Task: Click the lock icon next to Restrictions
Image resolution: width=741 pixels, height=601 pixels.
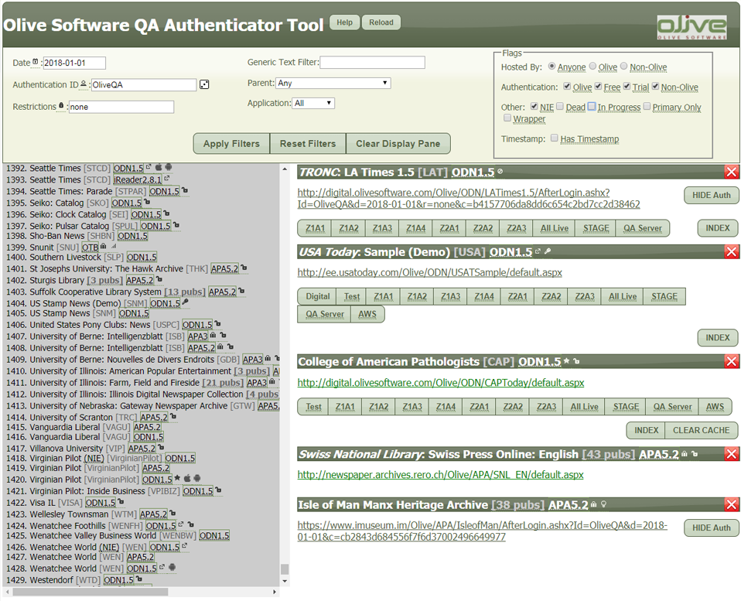Action: tap(62, 107)
